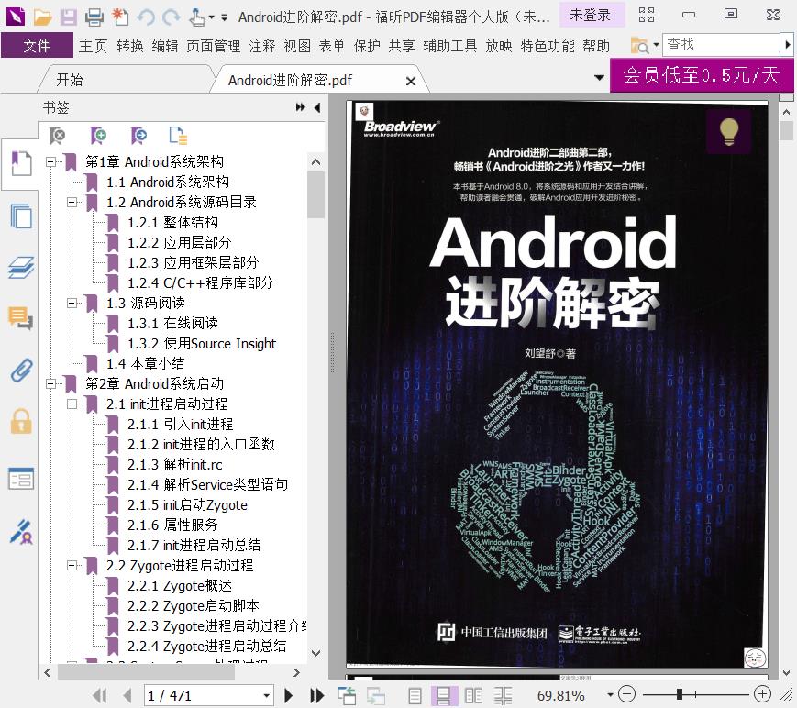Open the 文件 menu
The width and height of the screenshot is (797, 708).
pyautogui.click(x=37, y=46)
